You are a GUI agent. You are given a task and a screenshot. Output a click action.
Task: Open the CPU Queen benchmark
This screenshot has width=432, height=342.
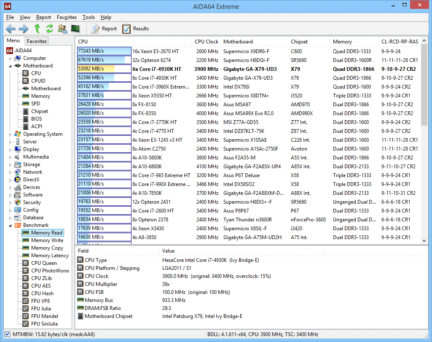[x=43, y=263]
